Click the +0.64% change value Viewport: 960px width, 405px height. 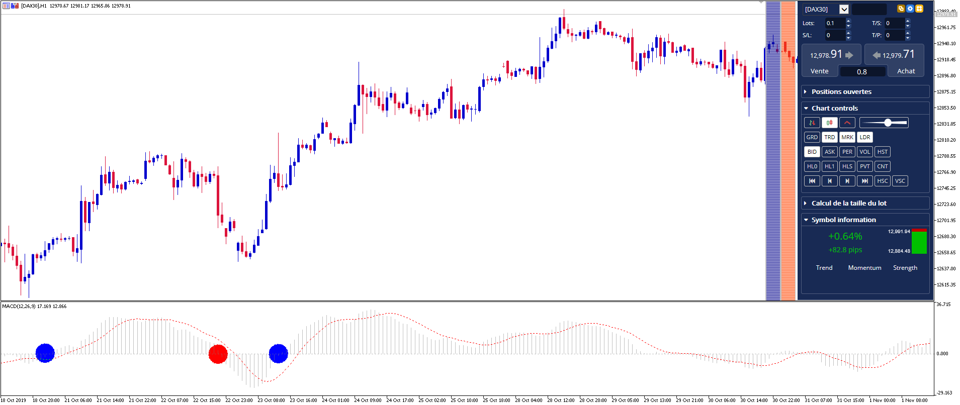pos(845,236)
